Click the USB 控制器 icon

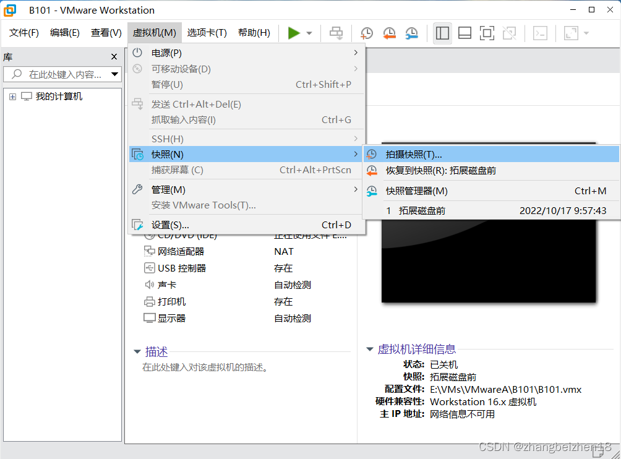pyautogui.click(x=149, y=268)
